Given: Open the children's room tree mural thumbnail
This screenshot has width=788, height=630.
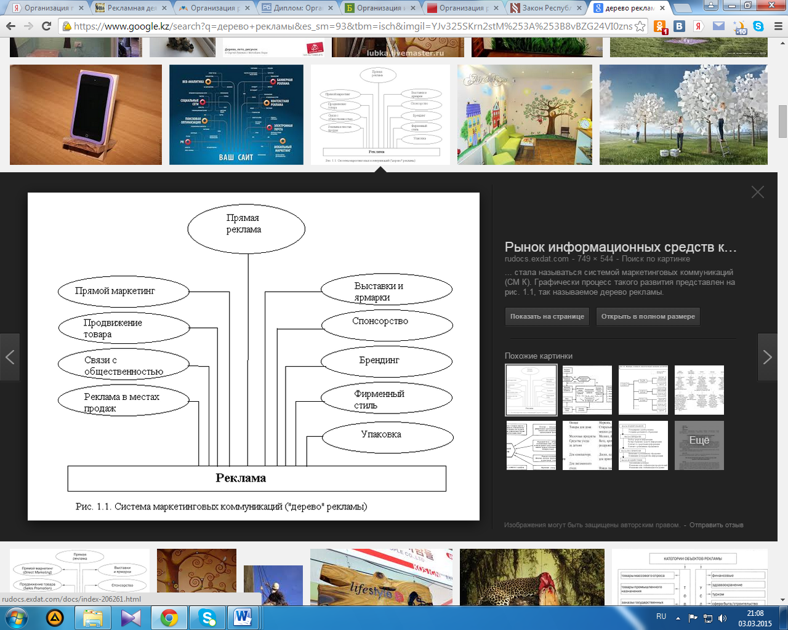Looking at the screenshot, I should point(525,114).
